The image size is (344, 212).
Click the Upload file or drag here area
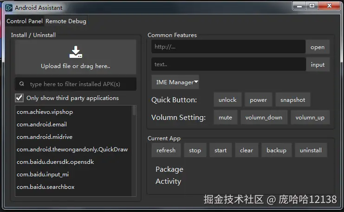tap(76, 57)
